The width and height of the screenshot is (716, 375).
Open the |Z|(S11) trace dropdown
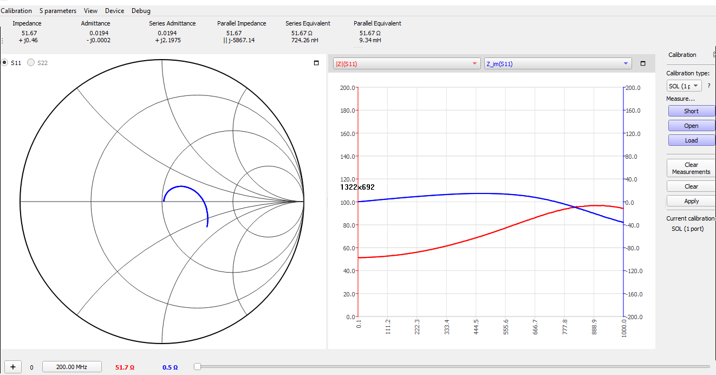click(407, 64)
